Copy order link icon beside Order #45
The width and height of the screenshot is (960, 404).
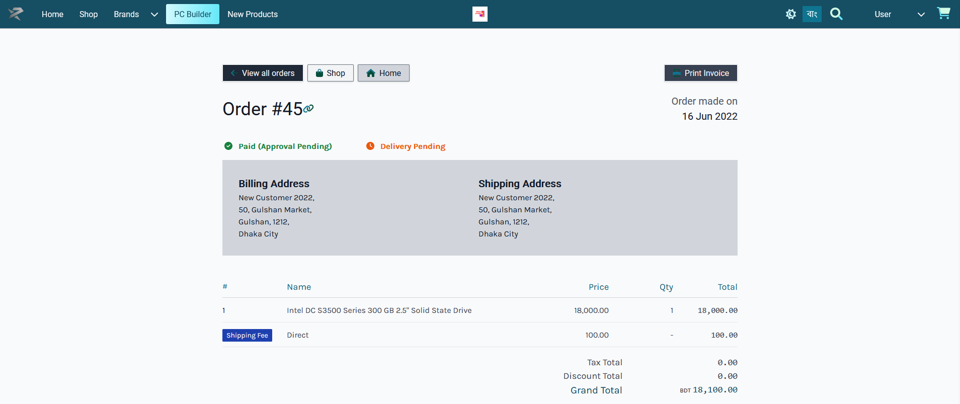click(308, 108)
